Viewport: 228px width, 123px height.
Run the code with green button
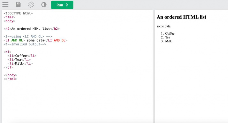pyautogui.click(x=62, y=5)
